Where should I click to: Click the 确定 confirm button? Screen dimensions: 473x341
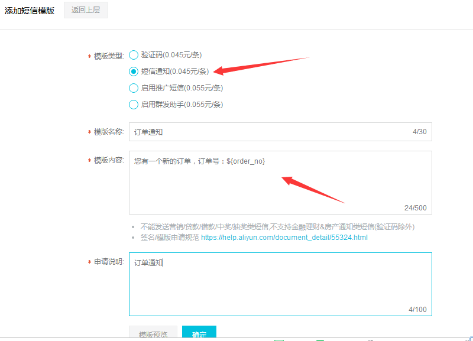point(199,333)
